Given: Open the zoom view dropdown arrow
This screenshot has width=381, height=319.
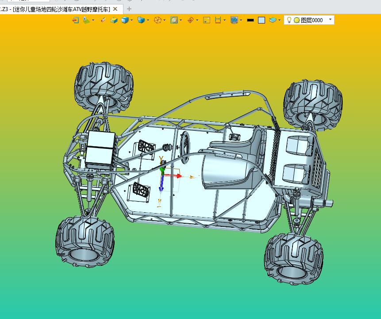Looking at the screenshot, I should click(181, 20).
